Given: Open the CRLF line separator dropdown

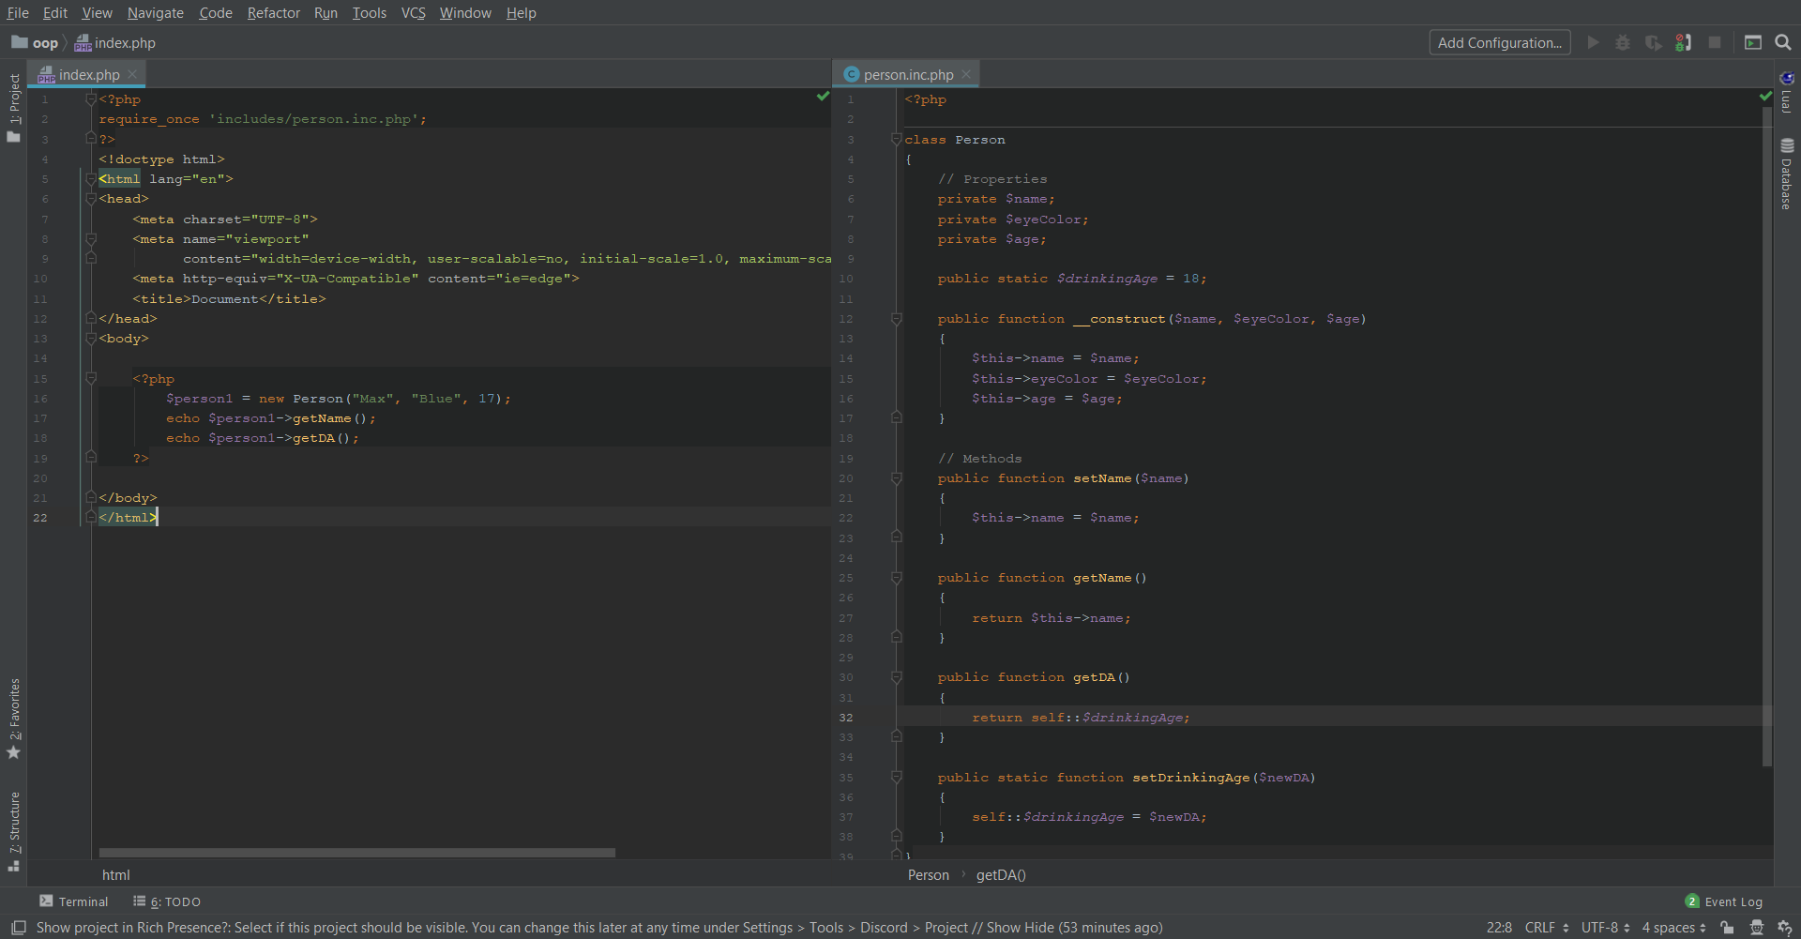Looking at the screenshot, I should (x=1546, y=928).
